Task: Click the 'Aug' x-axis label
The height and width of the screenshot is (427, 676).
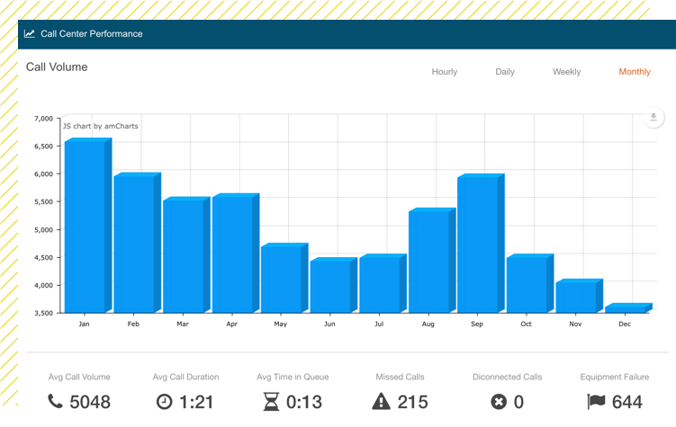Action: 428,325
